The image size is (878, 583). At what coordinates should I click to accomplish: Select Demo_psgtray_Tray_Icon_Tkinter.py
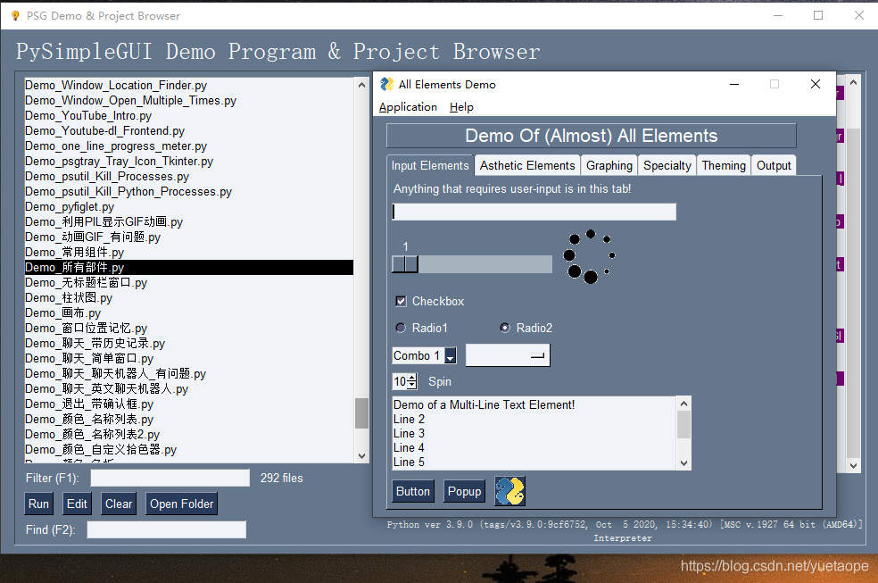click(188, 161)
